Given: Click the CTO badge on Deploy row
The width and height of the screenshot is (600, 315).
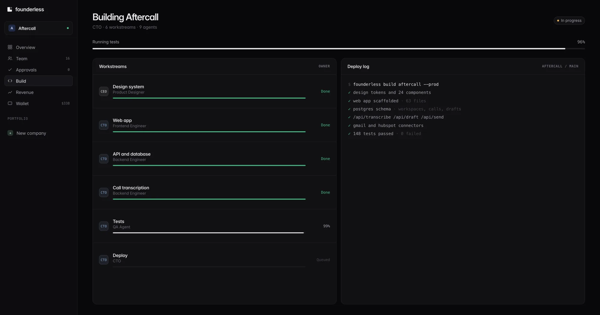Looking at the screenshot, I should pos(103,260).
